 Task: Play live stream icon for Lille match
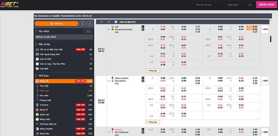click(143, 27)
